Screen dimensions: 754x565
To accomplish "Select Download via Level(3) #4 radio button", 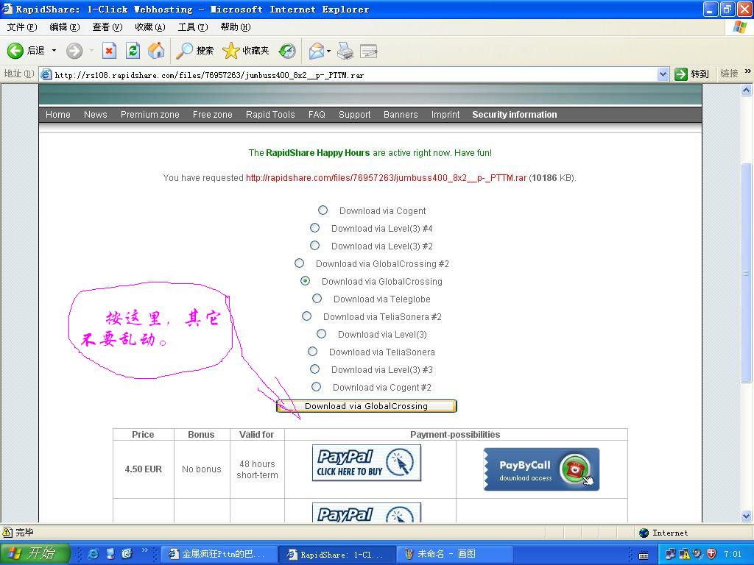I will pyautogui.click(x=314, y=228).
